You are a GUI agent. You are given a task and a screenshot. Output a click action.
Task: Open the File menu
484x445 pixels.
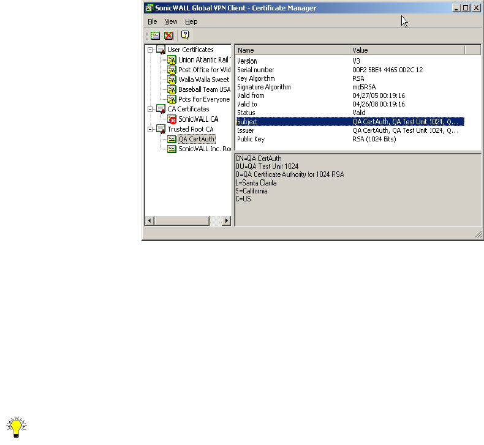153,21
